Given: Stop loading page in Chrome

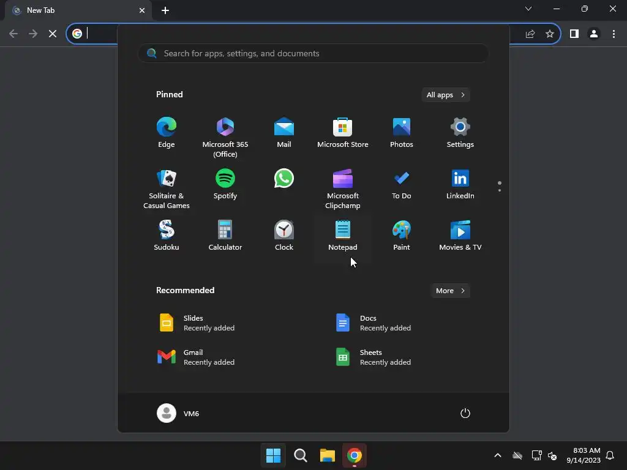Looking at the screenshot, I should pyautogui.click(x=53, y=34).
